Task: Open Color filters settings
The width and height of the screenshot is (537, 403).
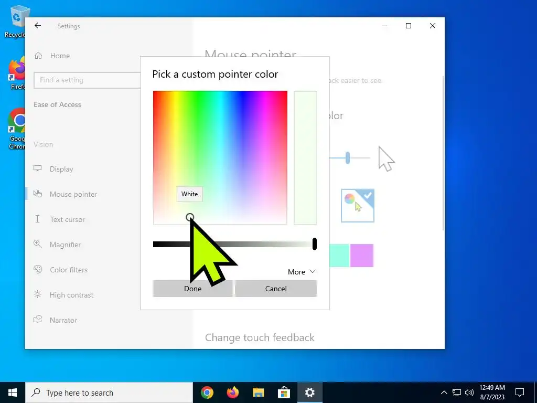Action: tap(69, 270)
